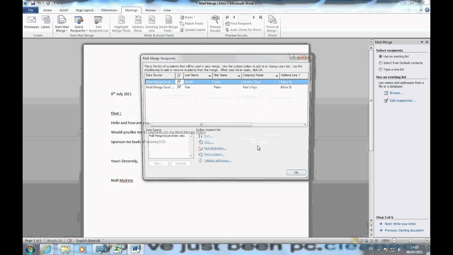
Task: Switch to the Insert tab
Action: coord(64,10)
